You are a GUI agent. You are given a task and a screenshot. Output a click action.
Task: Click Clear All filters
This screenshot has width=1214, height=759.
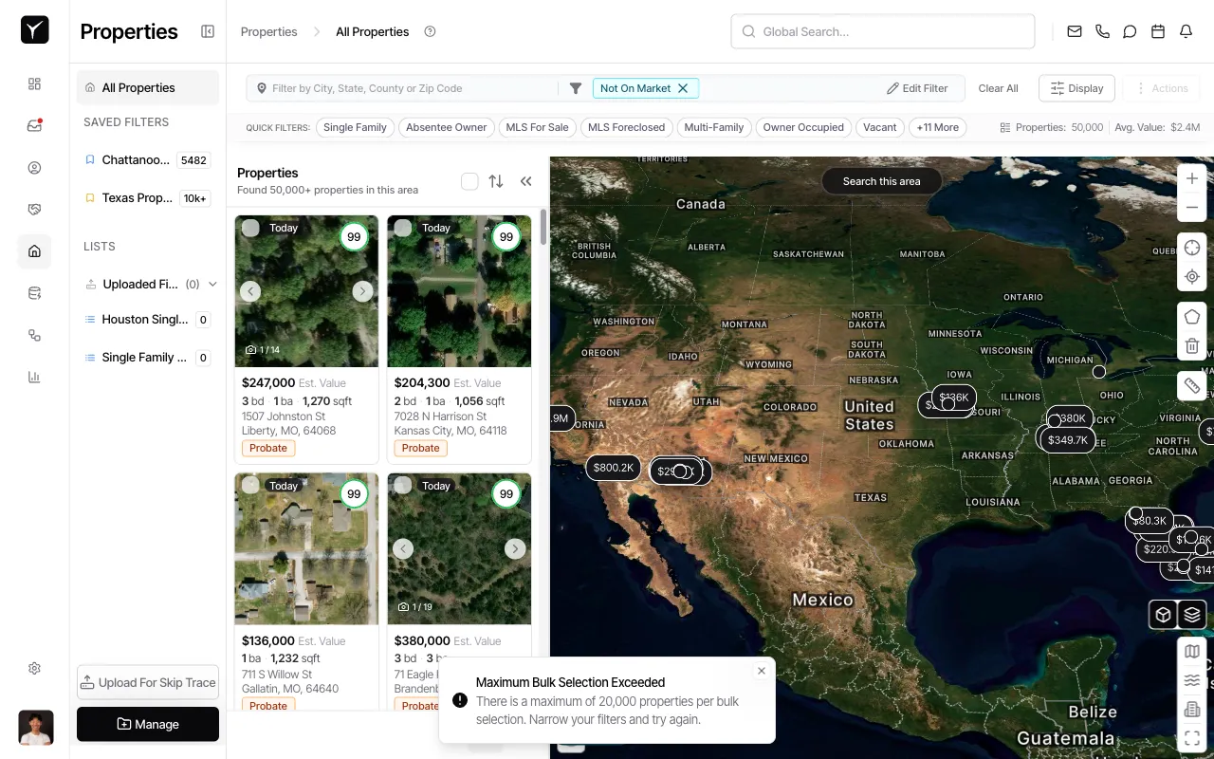(998, 88)
